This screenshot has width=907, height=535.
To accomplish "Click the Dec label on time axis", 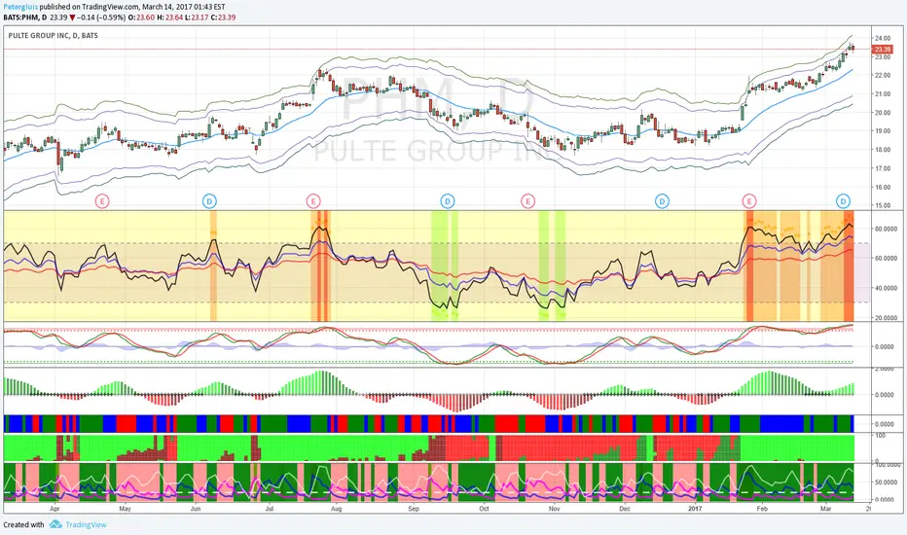I will [x=625, y=509].
